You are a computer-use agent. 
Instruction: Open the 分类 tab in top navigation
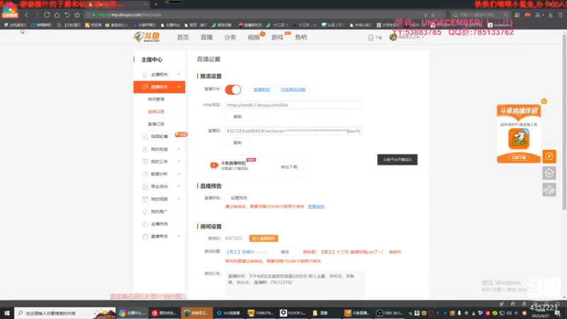[x=230, y=38]
